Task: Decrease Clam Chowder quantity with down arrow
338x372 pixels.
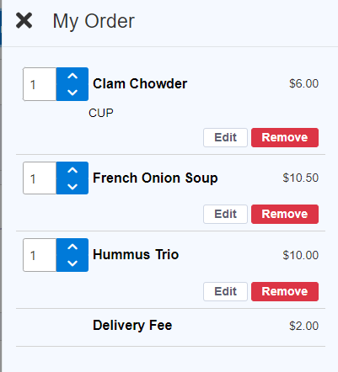Action: [72, 93]
